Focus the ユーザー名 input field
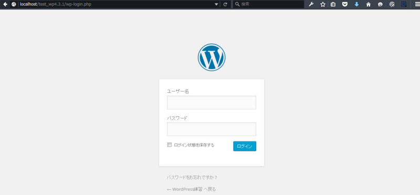The width and height of the screenshot is (420, 195). point(212,102)
